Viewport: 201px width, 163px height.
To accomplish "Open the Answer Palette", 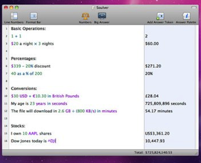I will click(186, 16).
